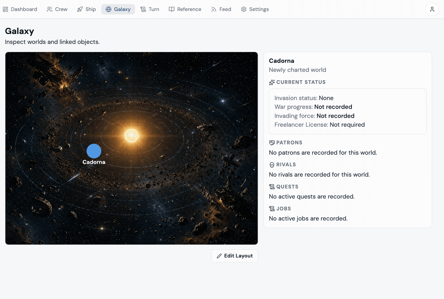The image size is (444, 299).
Task: Open the Turn tab
Action: point(150,9)
